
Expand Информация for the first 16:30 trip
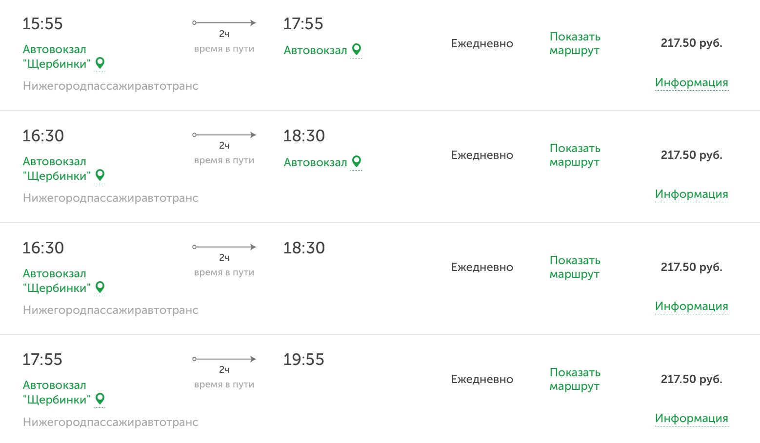[691, 194]
